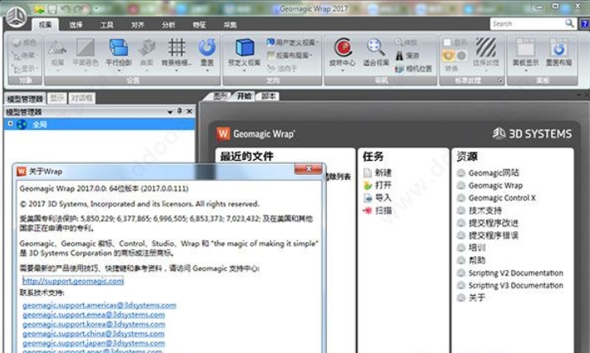590x353 pixels.
Task: Click the 重置布局 reset layout icon
Action: pos(558,48)
